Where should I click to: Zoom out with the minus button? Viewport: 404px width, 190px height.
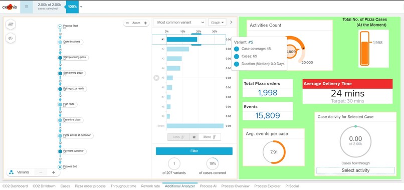[127, 23]
